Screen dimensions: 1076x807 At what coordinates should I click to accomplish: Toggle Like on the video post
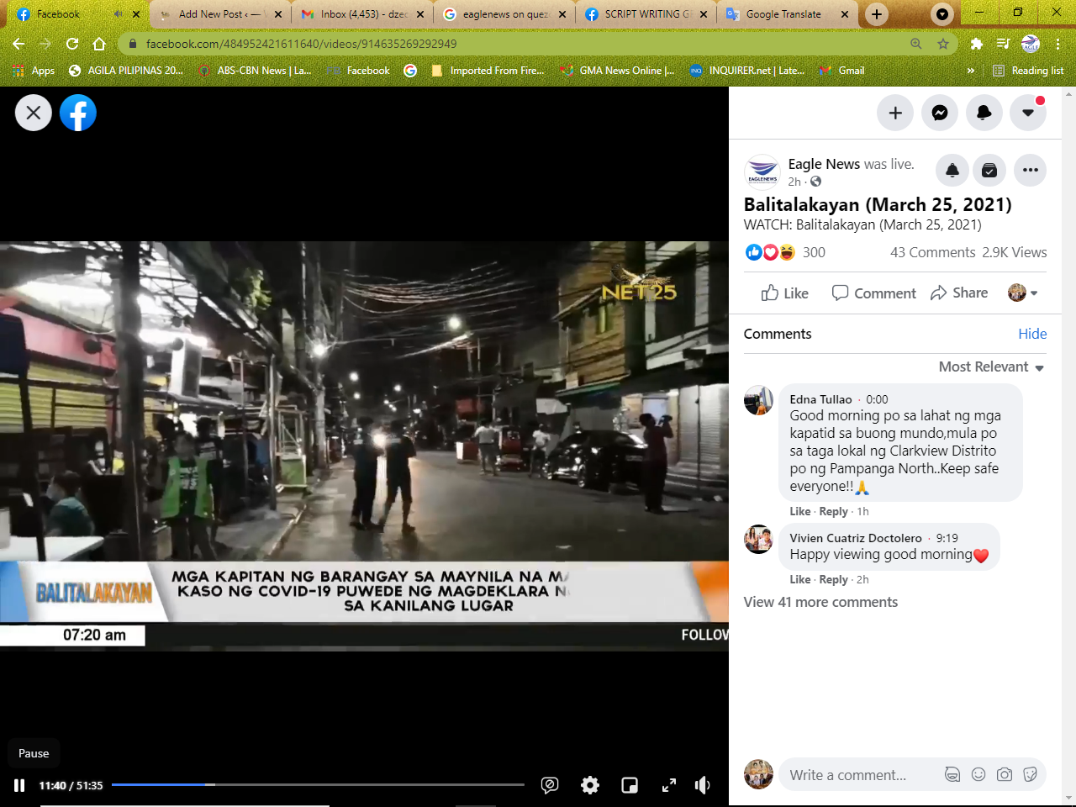coord(784,293)
